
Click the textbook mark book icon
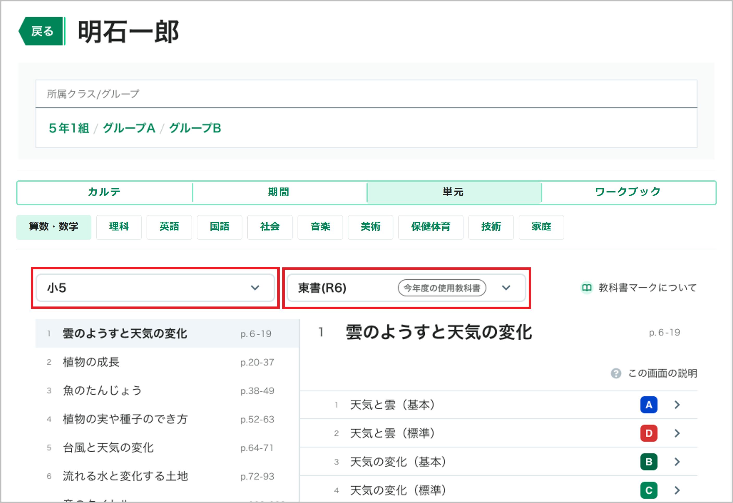pos(587,288)
